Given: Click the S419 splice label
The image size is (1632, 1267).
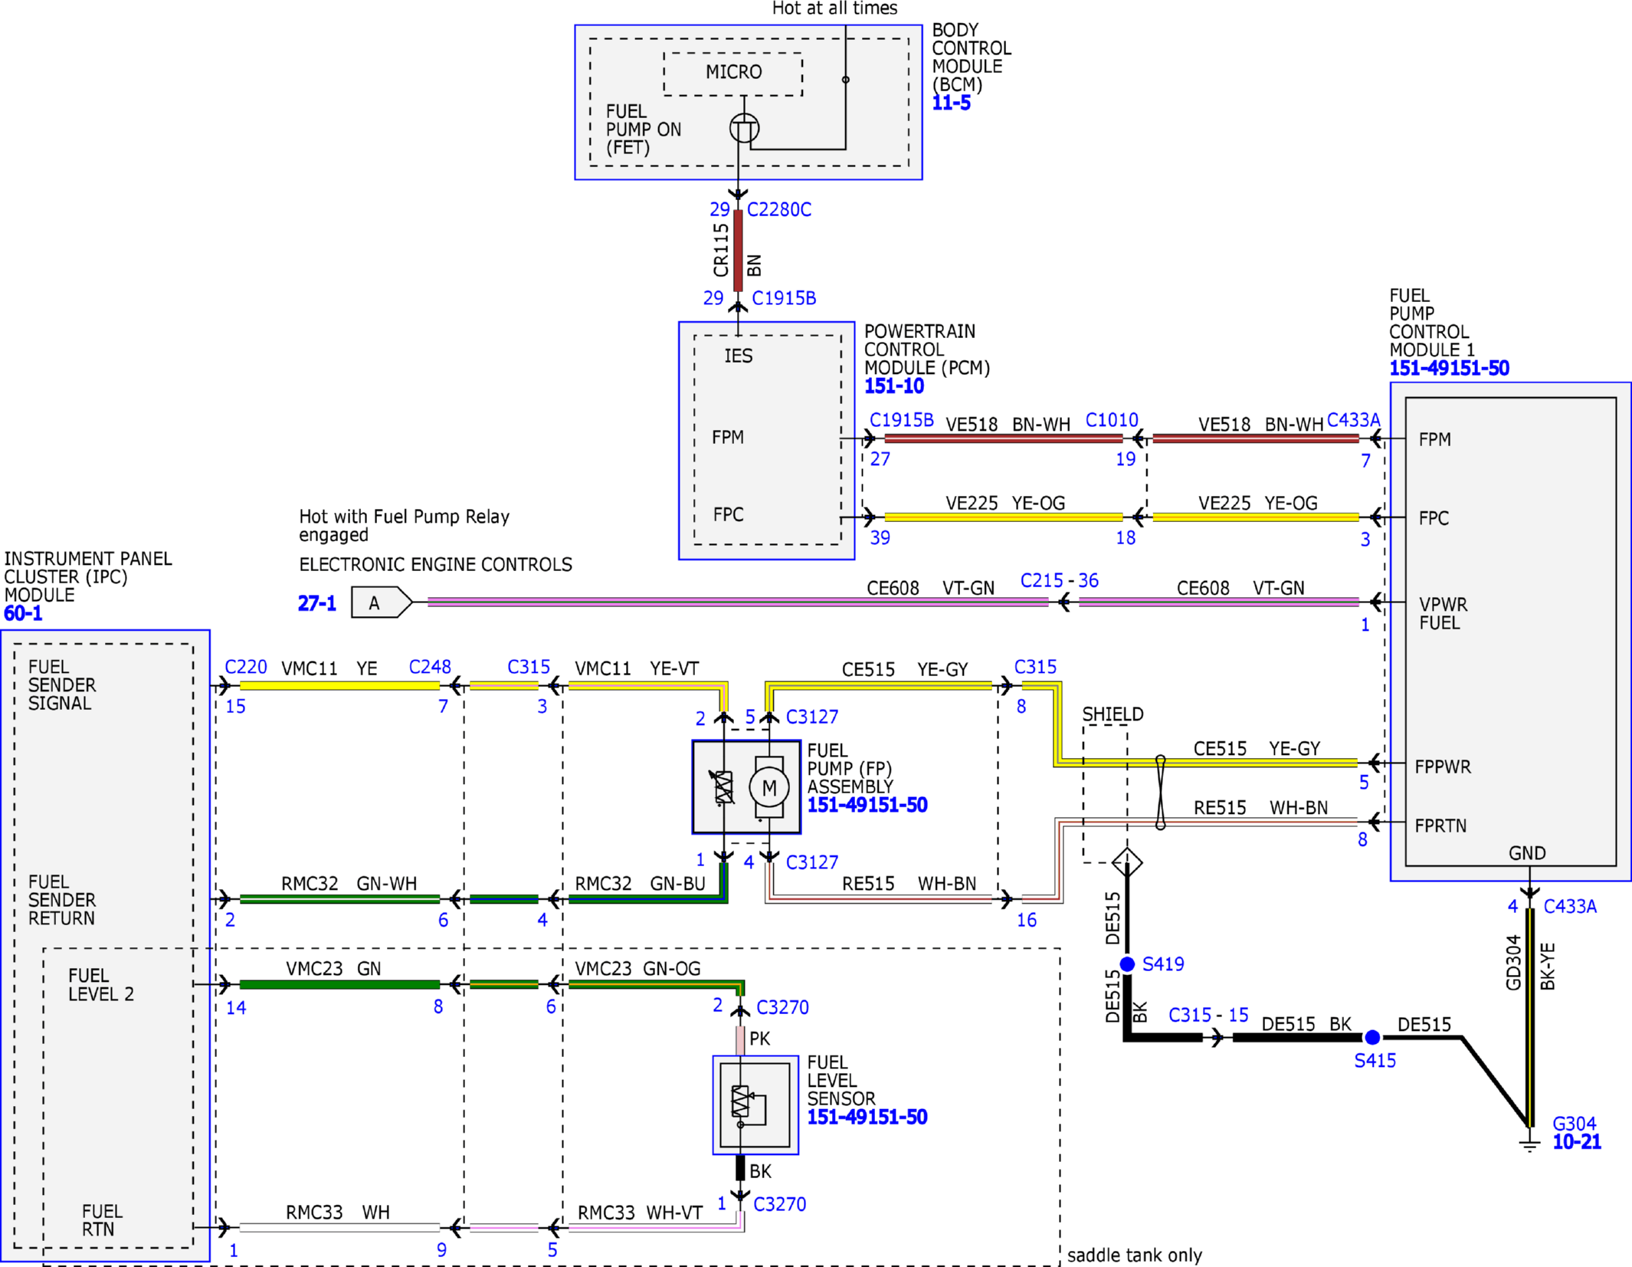Looking at the screenshot, I should pos(1163,964).
